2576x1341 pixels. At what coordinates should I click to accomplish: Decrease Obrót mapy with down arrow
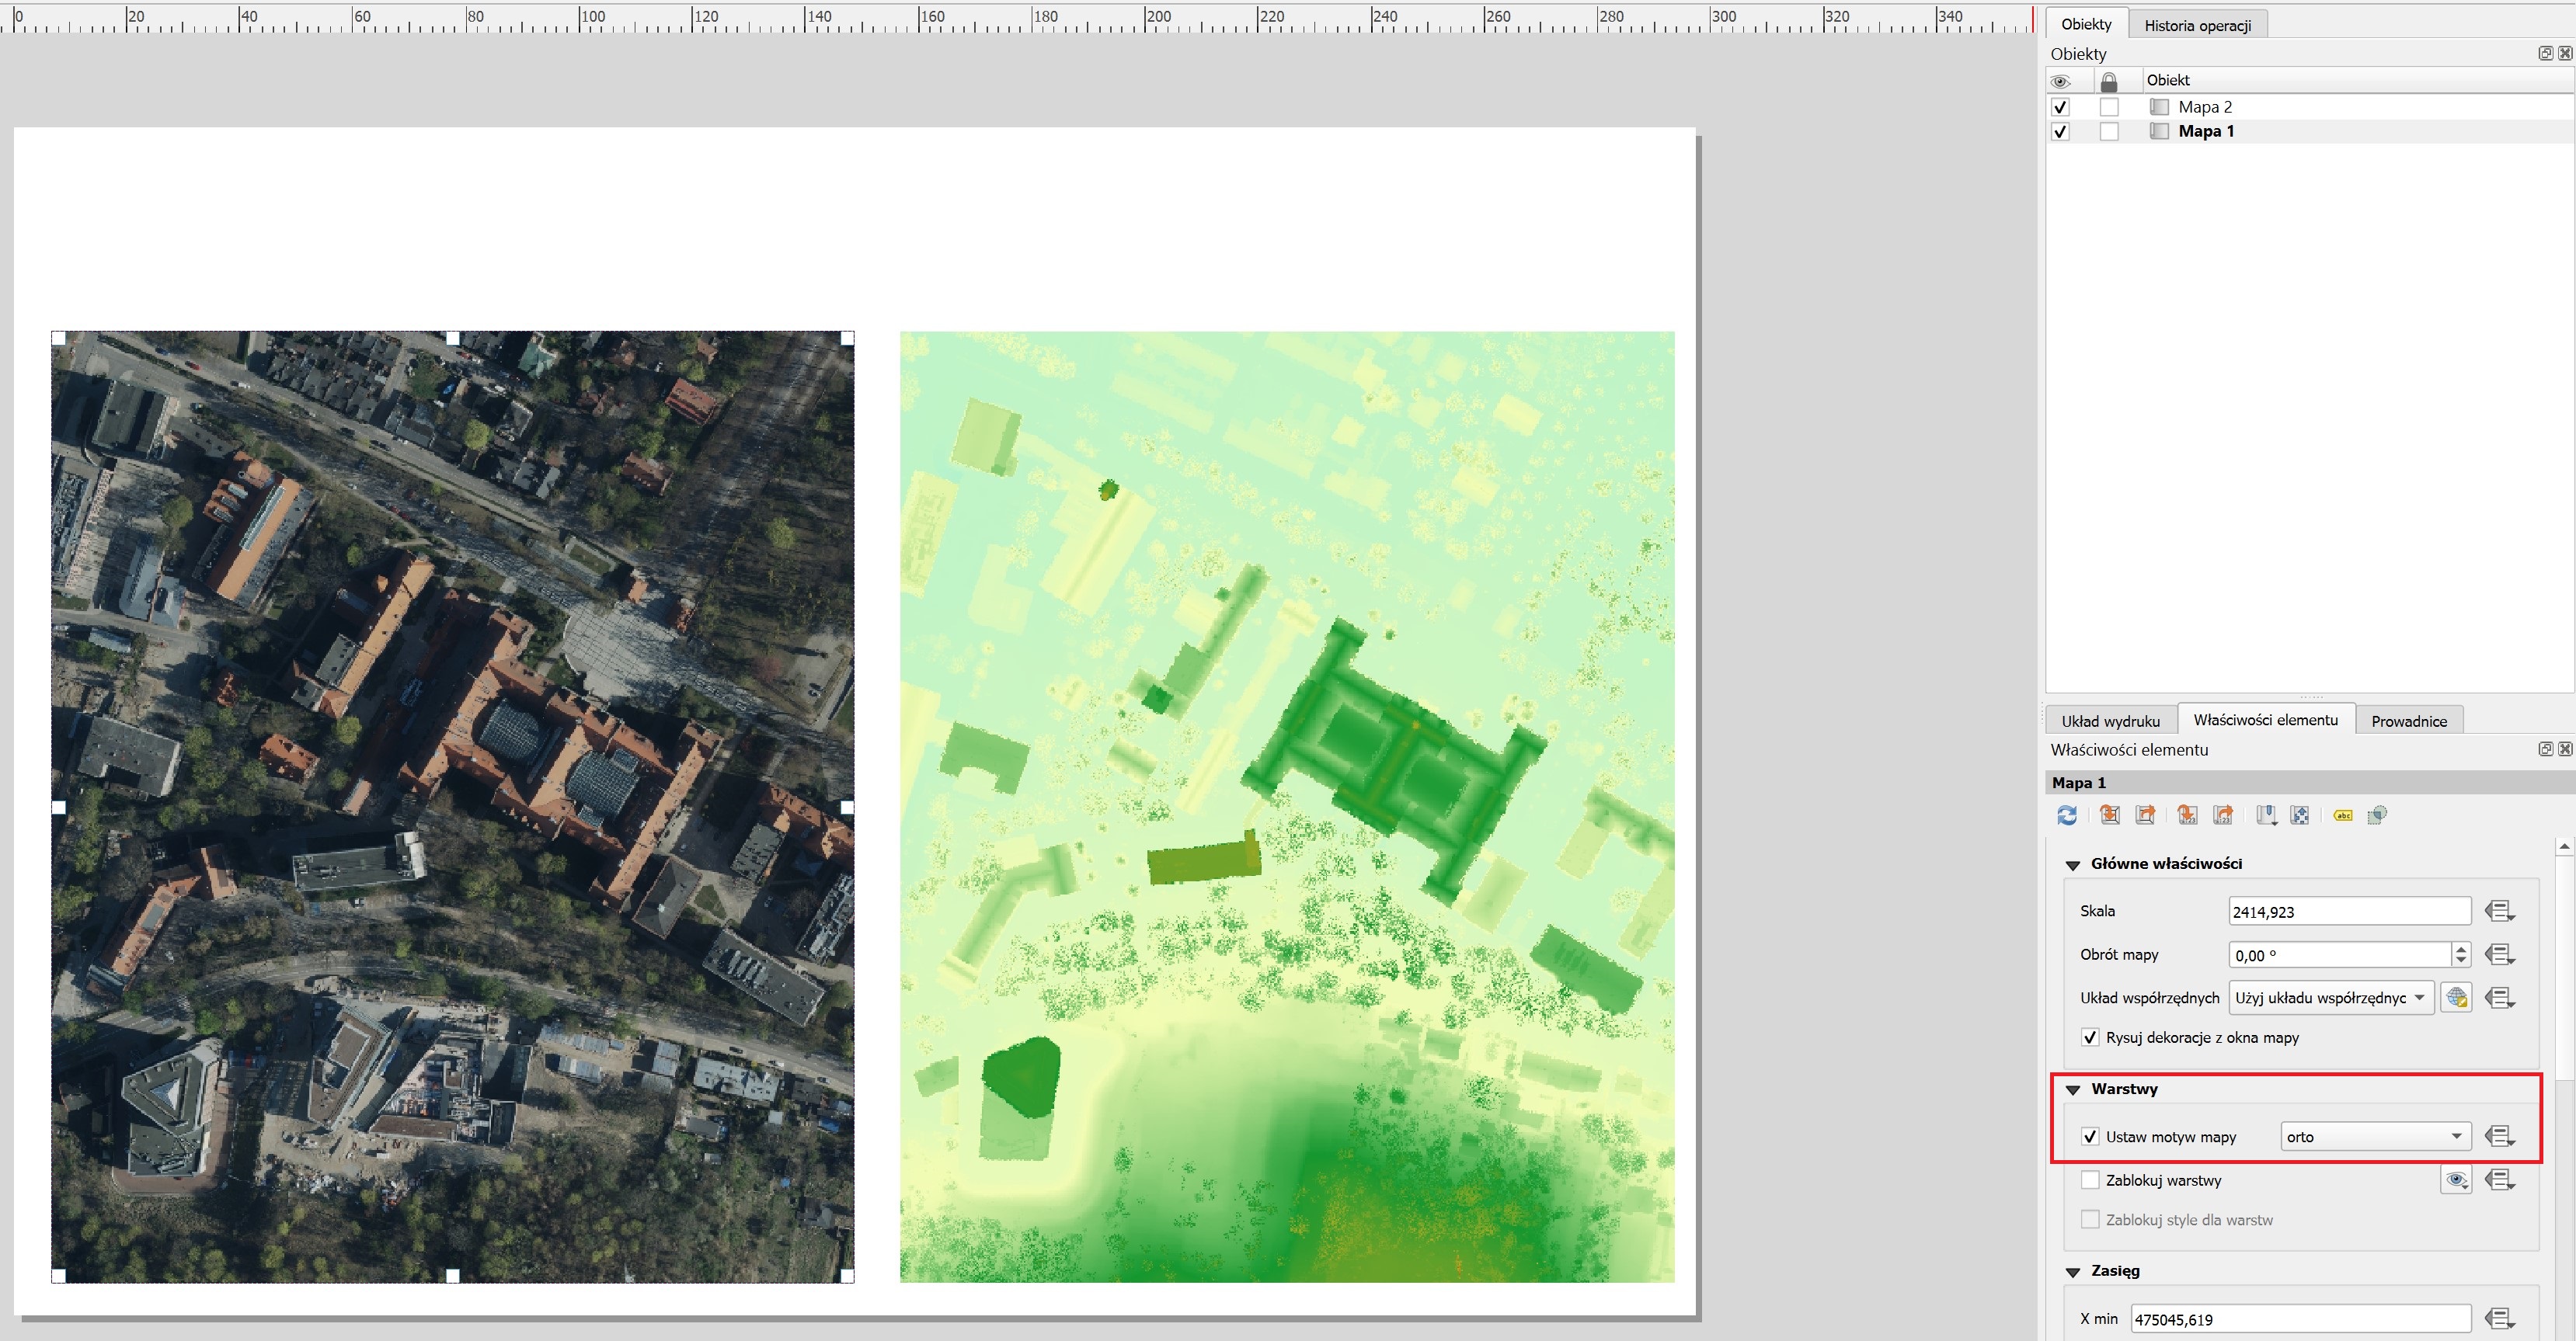coord(2461,961)
